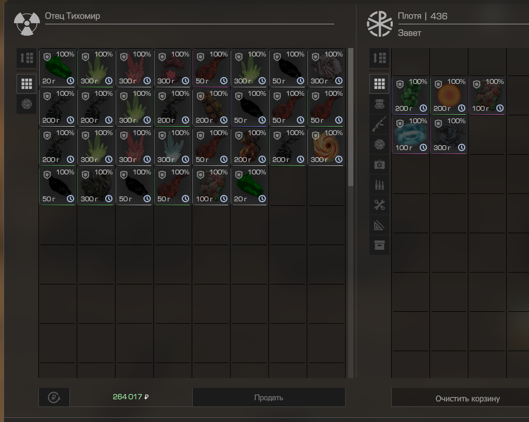Click the Очистить корзину button
This screenshot has height=422, width=529.
467,398
